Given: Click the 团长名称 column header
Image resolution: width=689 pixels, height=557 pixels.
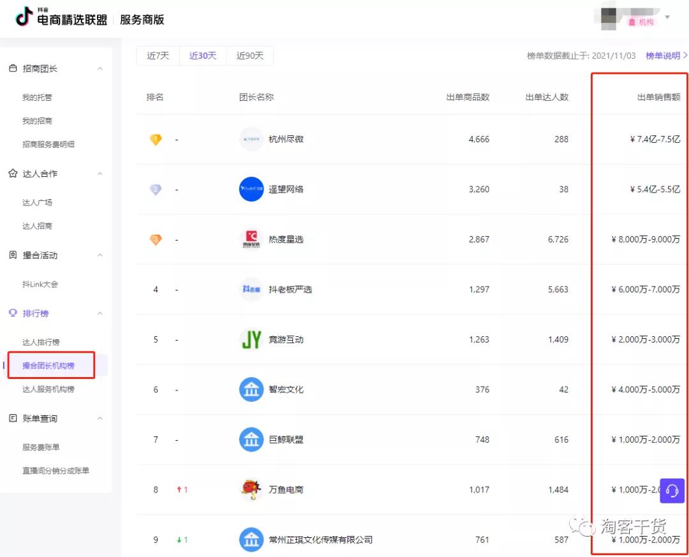Looking at the screenshot, I should click(x=256, y=97).
